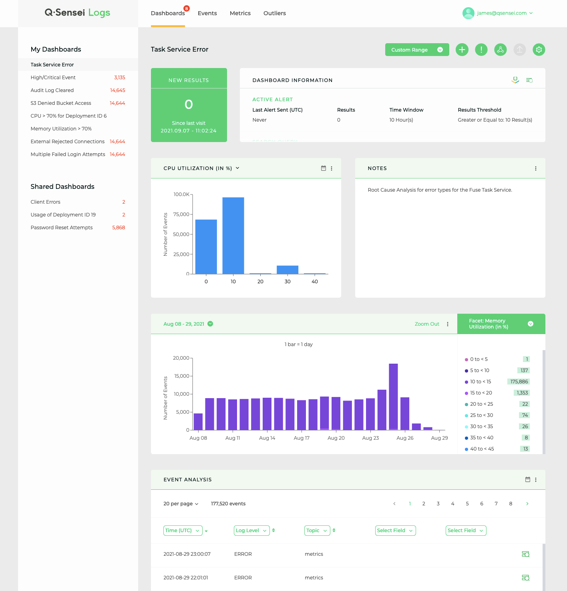Click calendar icon in Event Analysis header
Screen dimensions: 567x591
coord(528,479)
